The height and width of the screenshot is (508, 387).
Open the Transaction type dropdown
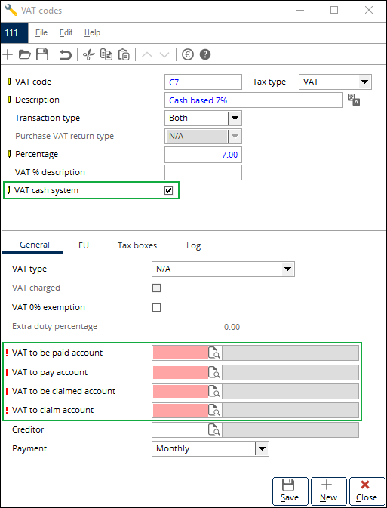pyautogui.click(x=235, y=118)
